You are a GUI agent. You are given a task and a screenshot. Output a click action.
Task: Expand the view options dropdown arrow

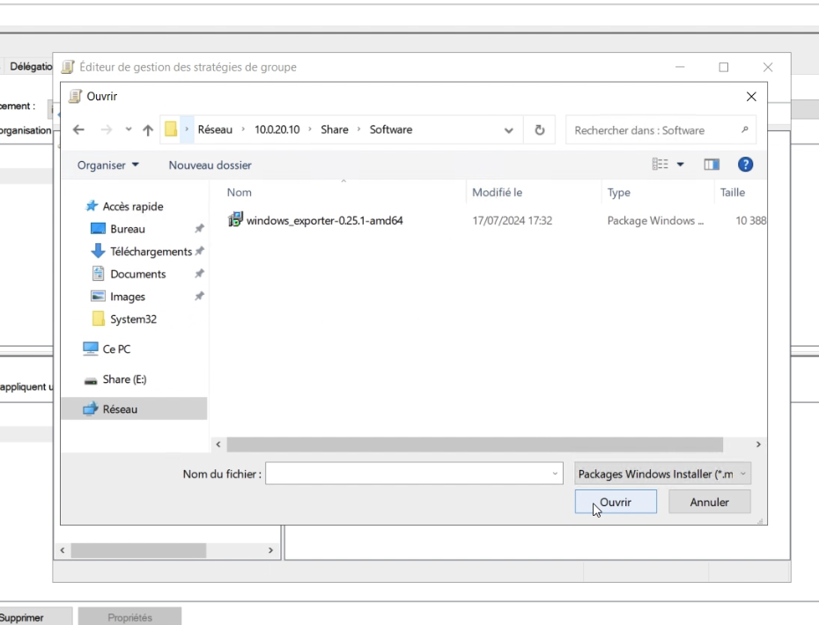[x=681, y=165]
